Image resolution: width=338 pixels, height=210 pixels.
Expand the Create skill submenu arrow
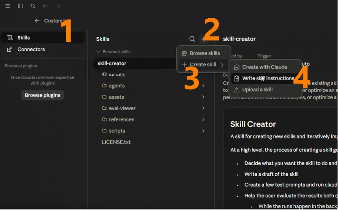[222, 65]
